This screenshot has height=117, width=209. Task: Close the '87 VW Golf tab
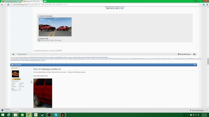(41, 1)
